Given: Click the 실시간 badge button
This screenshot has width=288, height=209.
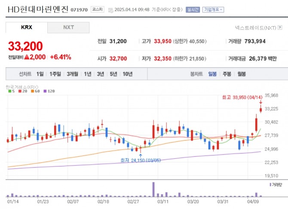Looking at the screenshot, I should (193, 10).
